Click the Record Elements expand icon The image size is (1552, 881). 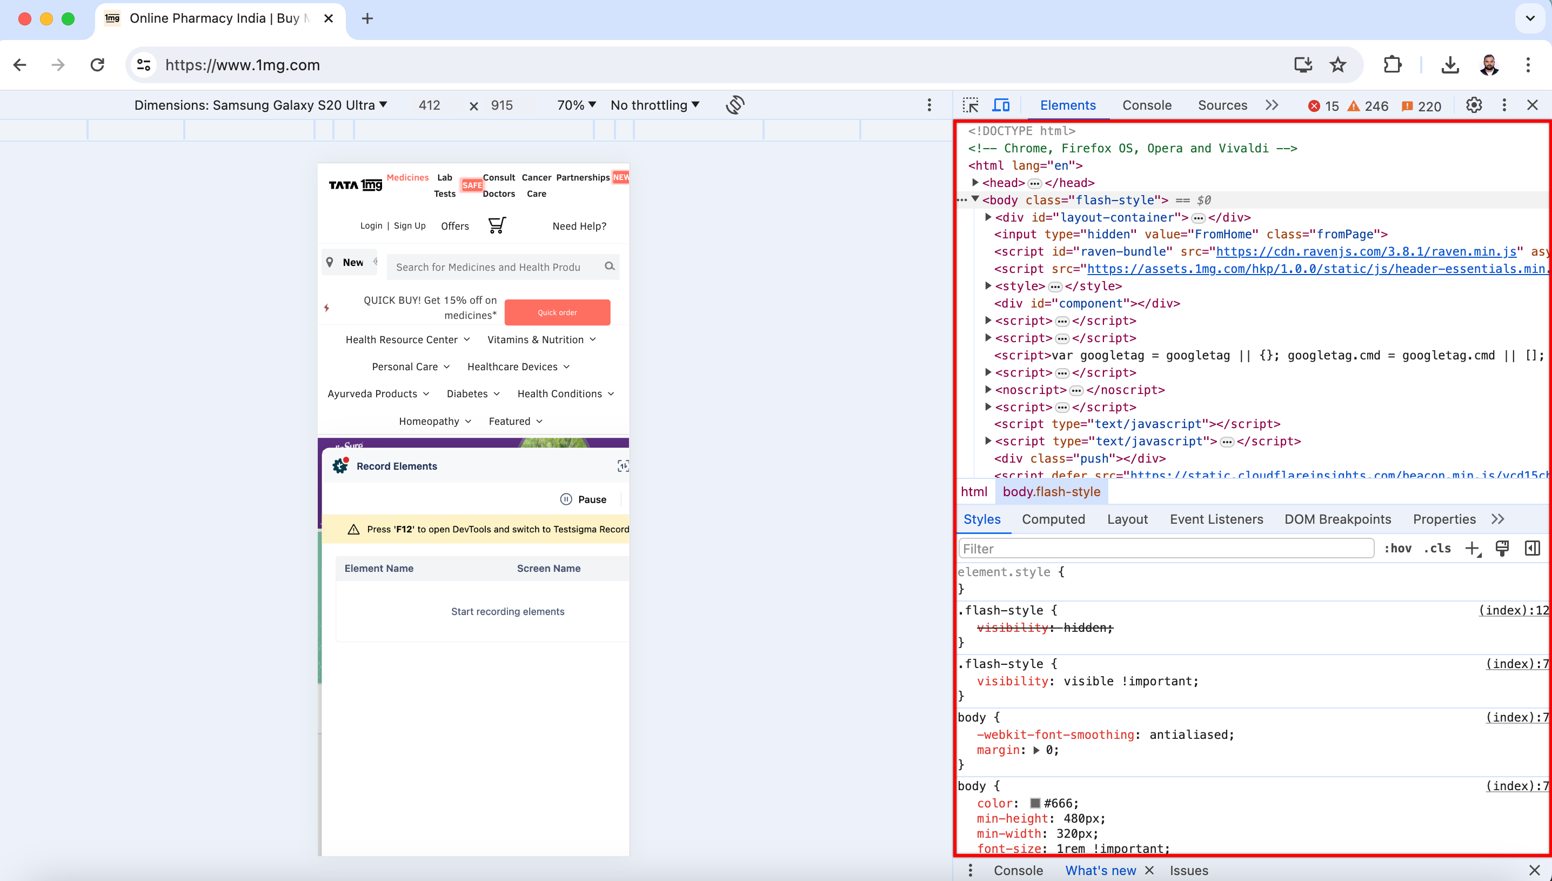pos(623,466)
